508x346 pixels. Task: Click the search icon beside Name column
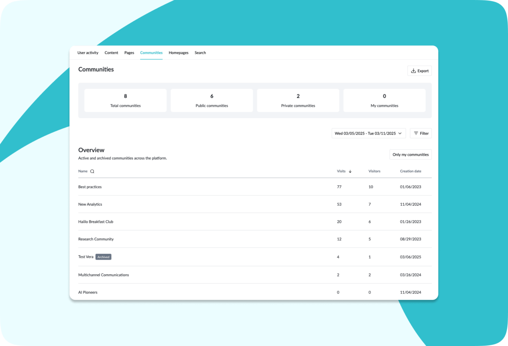92,171
